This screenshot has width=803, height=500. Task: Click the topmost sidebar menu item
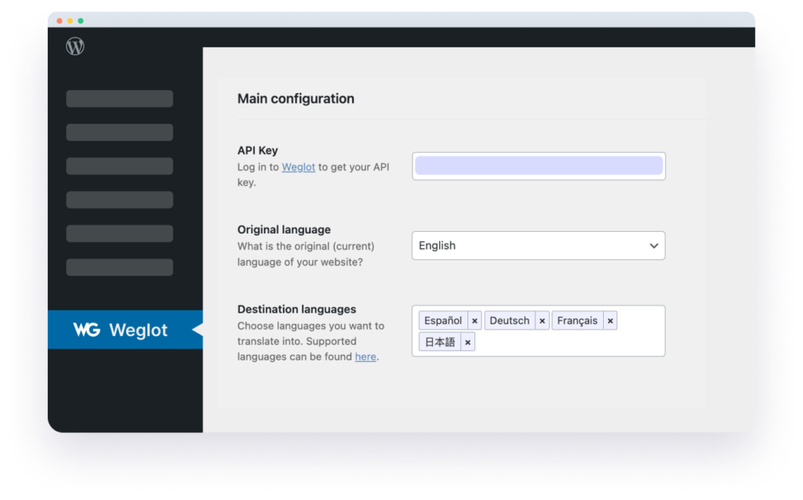pos(119,98)
